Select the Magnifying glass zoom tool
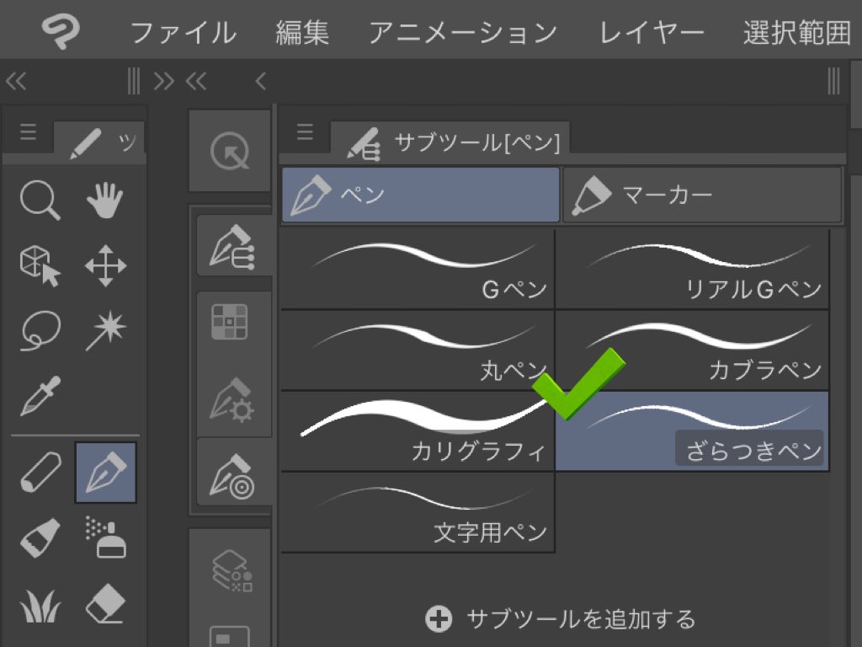 (40, 201)
